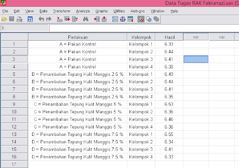Click the Split File icon
This screenshot has height=168, width=239.
[115, 19]
